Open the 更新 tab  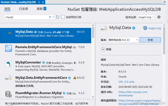tap(40, 9)
